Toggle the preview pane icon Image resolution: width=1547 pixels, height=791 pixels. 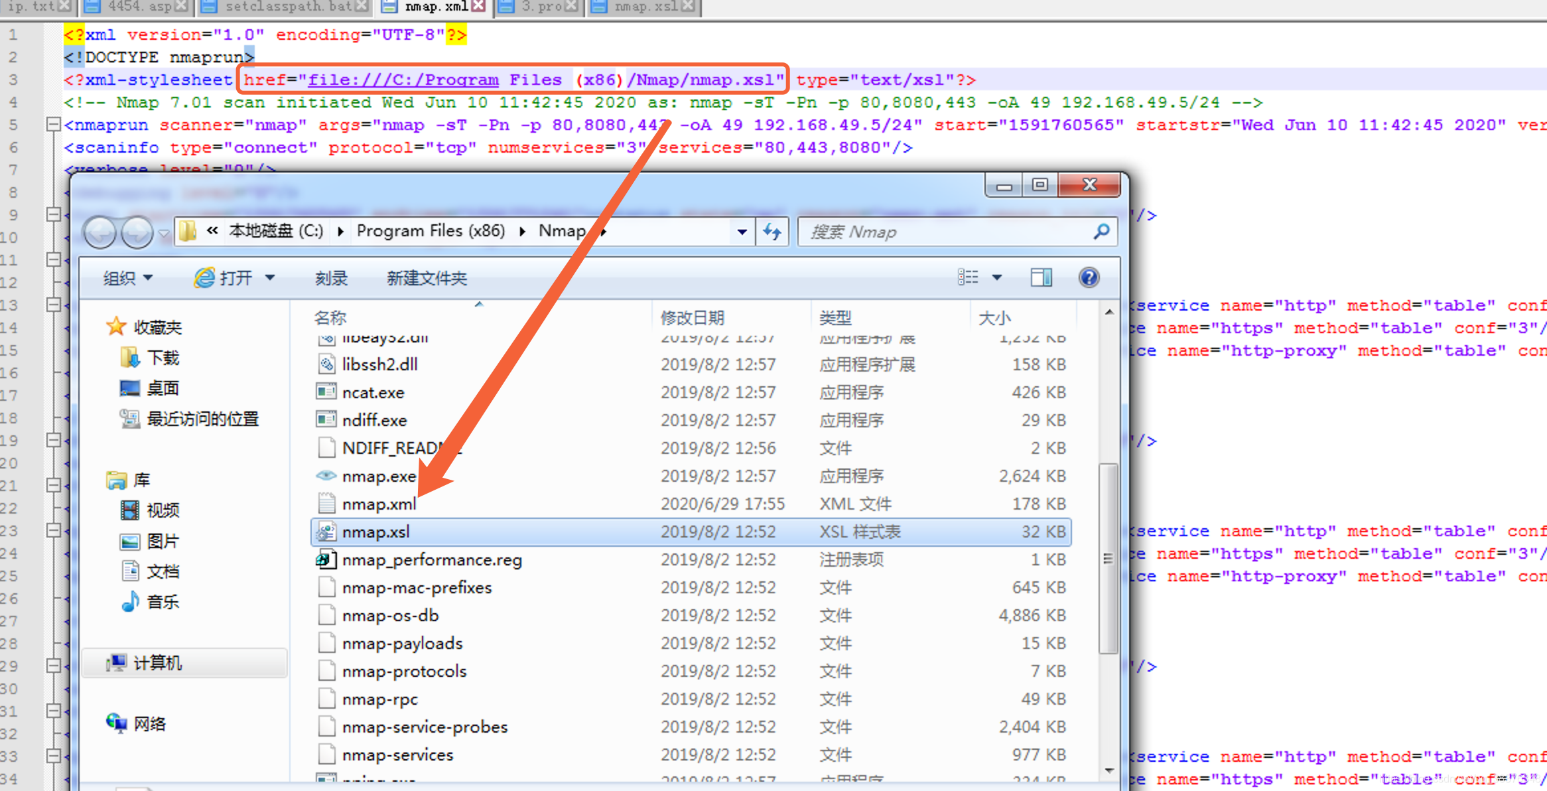point(1041,277)
